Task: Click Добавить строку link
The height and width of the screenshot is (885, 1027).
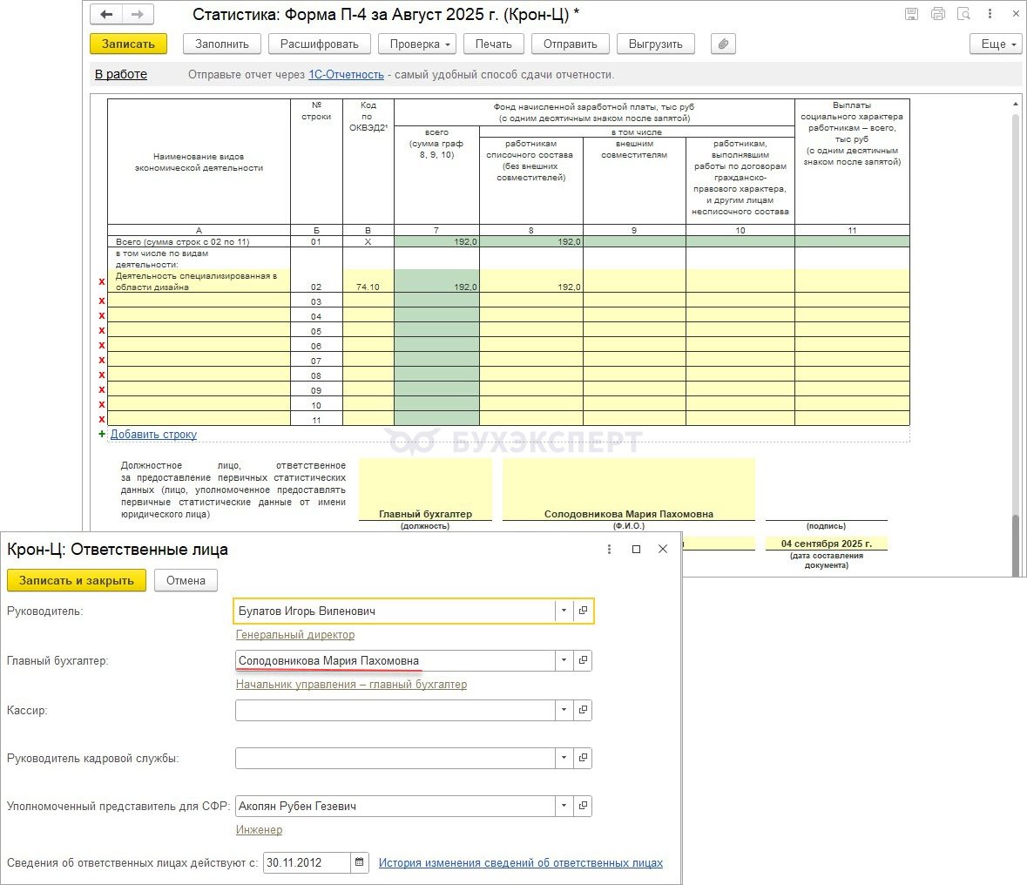Action: (x=153, y=434)
